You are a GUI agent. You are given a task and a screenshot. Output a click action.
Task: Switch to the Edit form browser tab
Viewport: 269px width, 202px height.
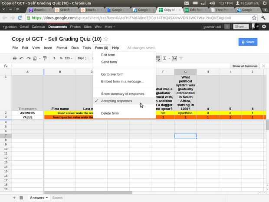(x=196, y=10)
